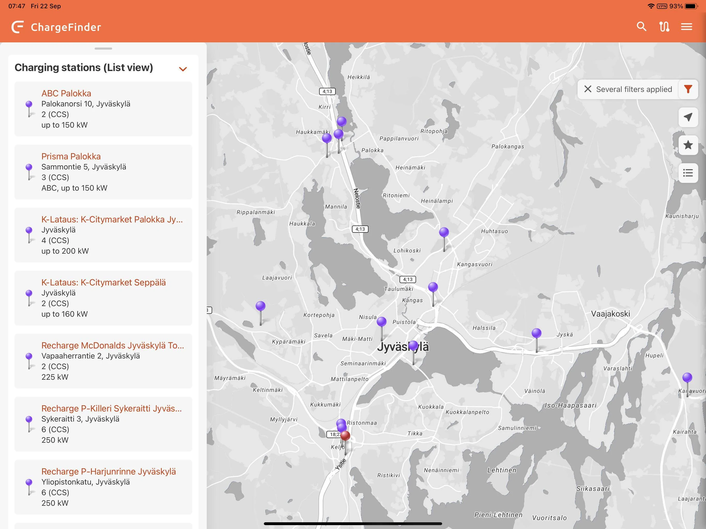Image resolution: width=706 pixels, height=529 pixels.
Task: Open the orange filter funnel button
Action: [x=688, y=89]
